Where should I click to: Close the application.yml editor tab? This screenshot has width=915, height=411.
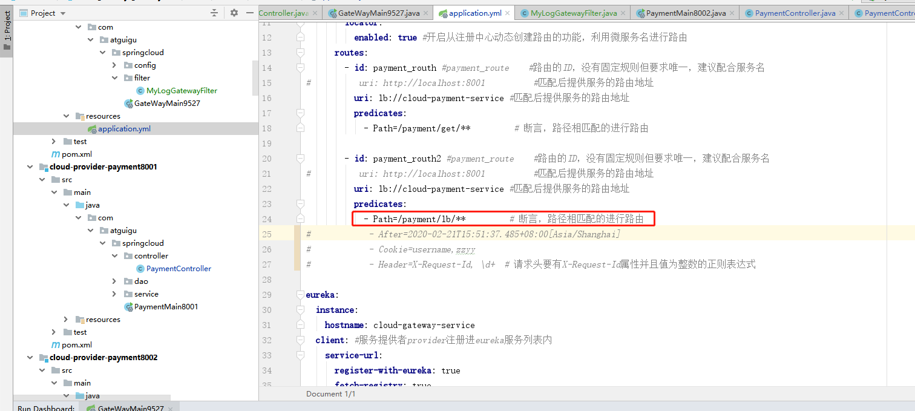[x=507, y=13]
